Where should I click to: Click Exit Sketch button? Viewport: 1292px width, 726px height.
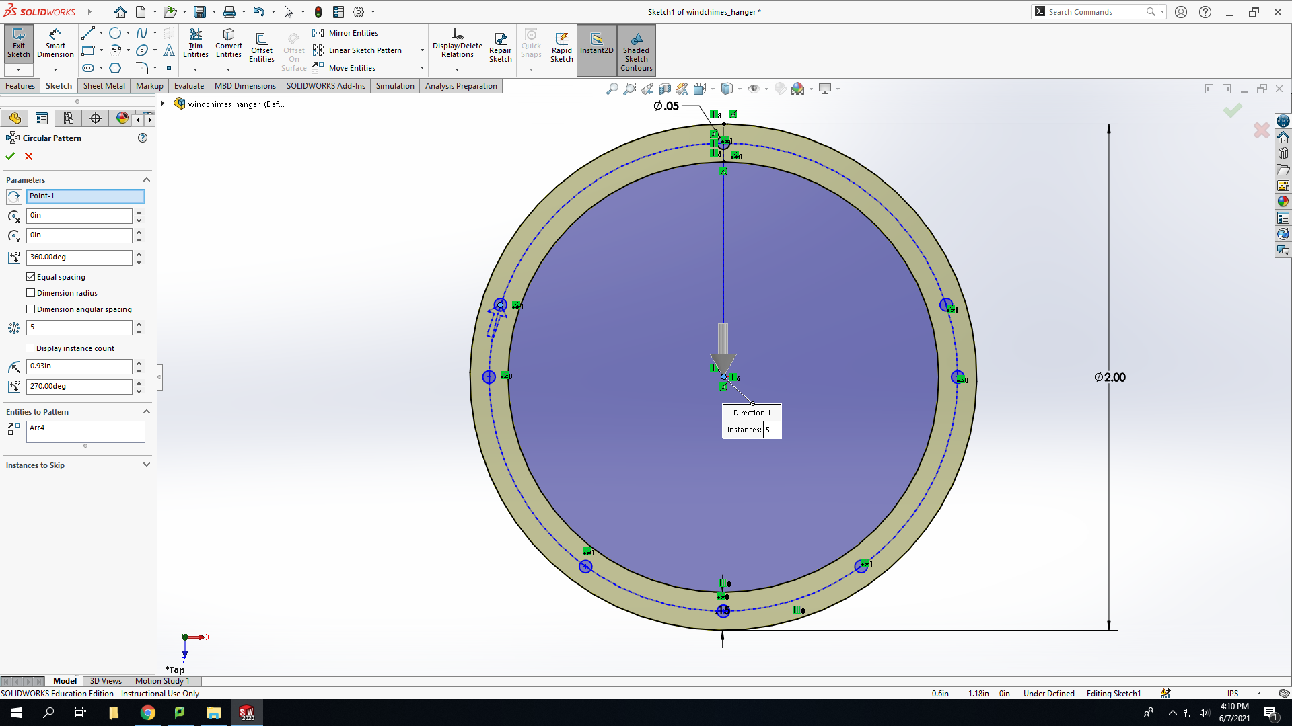click(x=18, y=44)
